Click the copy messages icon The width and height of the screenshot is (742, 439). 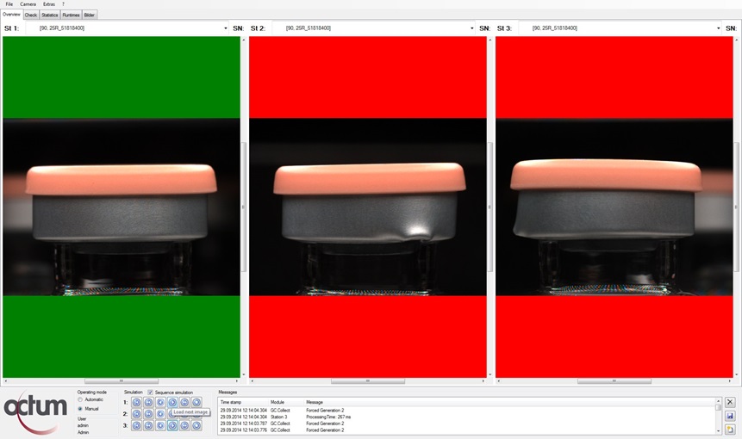pyautogui.click(x=730, y=429)
